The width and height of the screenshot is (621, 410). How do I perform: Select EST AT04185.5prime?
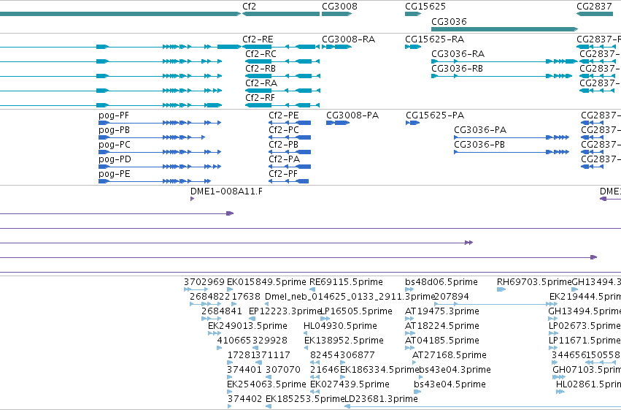[409, 348]
